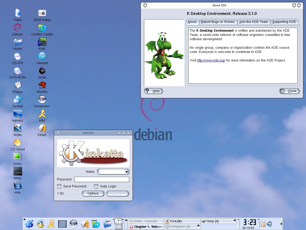Click the Close button in About KDE
306x230 pixels.
pos(290,91)
